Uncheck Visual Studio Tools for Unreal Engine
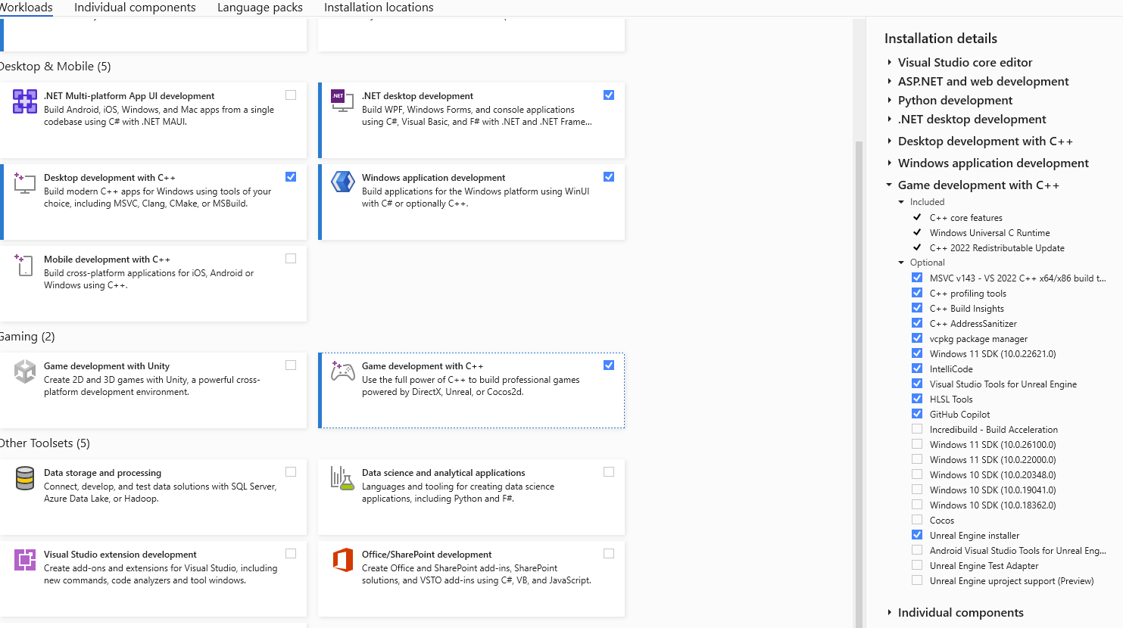This screenshot has height=628, width=1123. [x=917, y=384]
